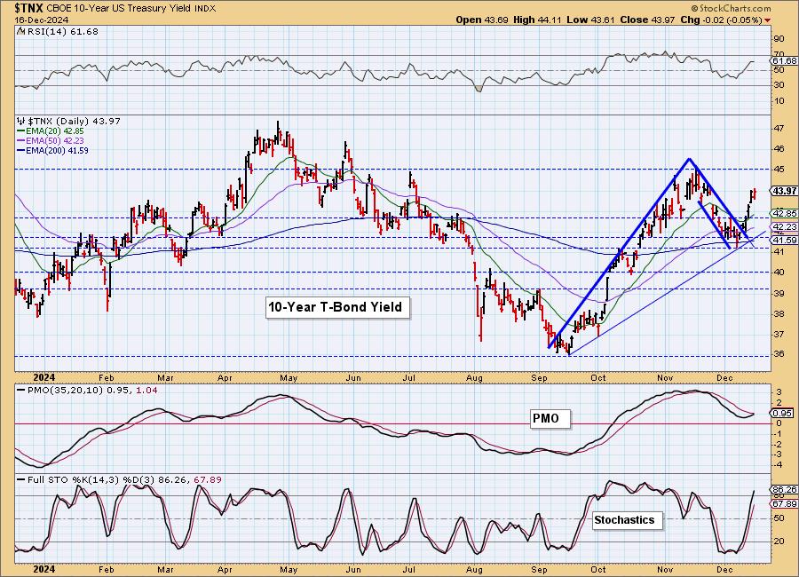Viewport: 799px width, 577px height.
Task: Click the 'PMO' annotation box in PMO panel
Action: point(550,419)
